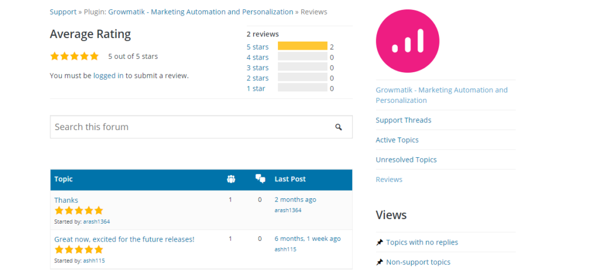
Task: Filter reviews by 2 stars
Action: tap(258, 78)
